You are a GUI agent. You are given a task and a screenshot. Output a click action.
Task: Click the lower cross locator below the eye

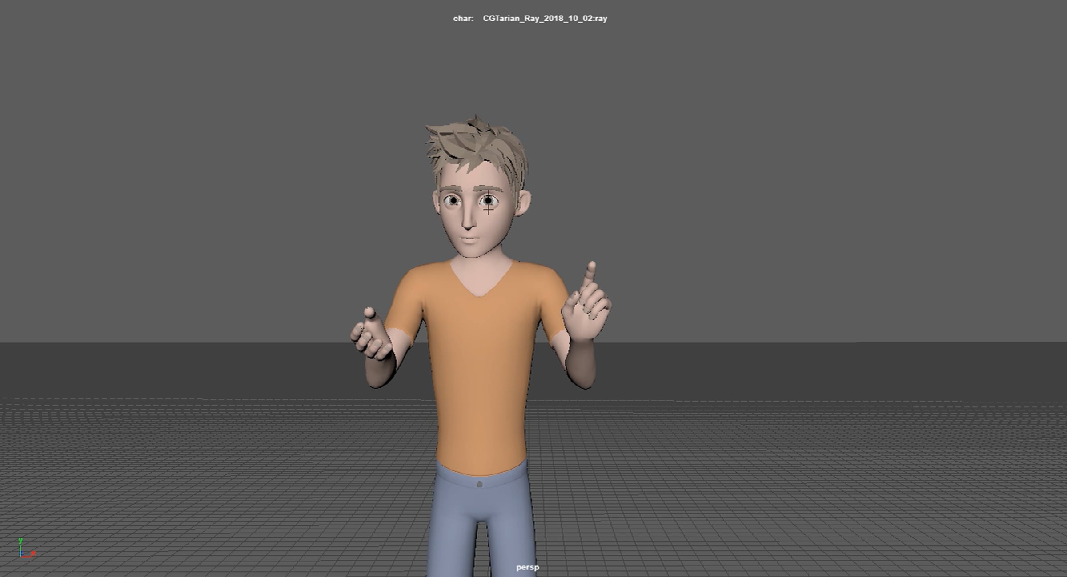click(x=489, y=209)
